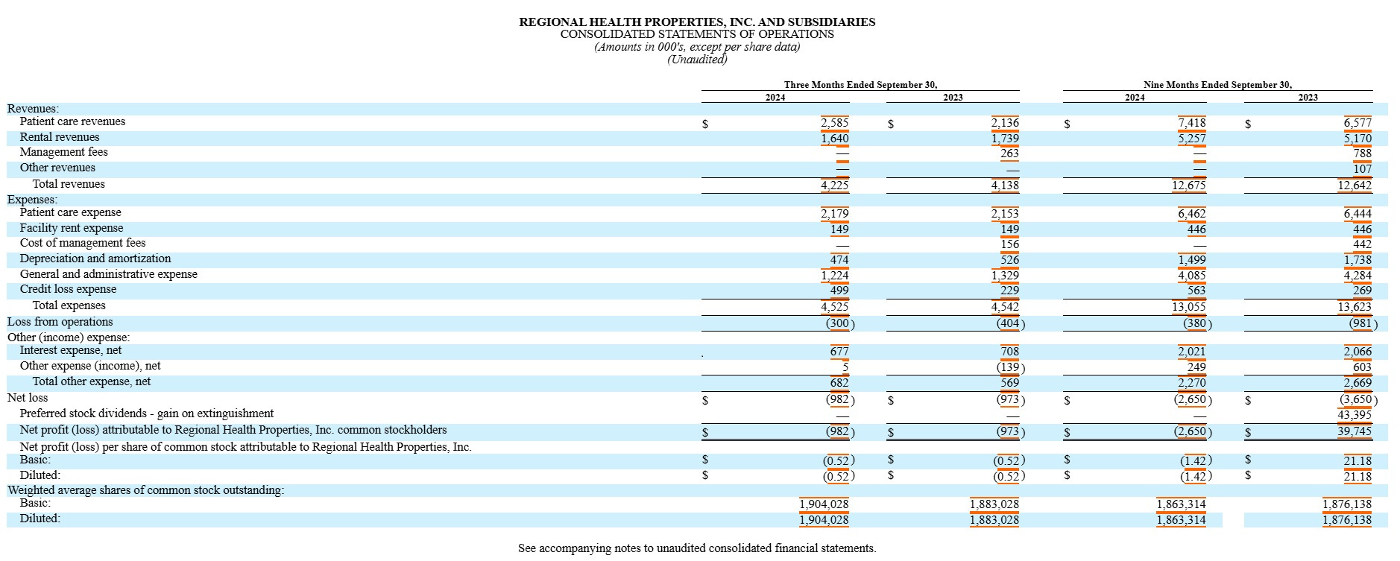Click 'Cost of management fees' label

[x=83, y=243]
